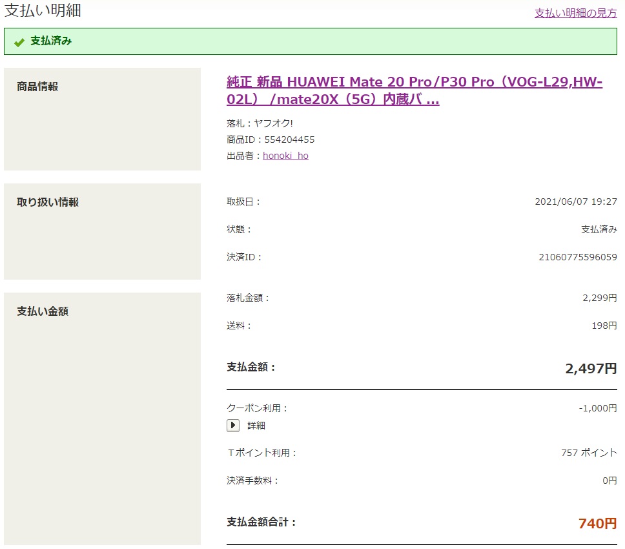Expand the coupon 詳細 disclosure arrow
Image resolution: width=625 pixels, height=549 pixels.
(x=233, y=426)
